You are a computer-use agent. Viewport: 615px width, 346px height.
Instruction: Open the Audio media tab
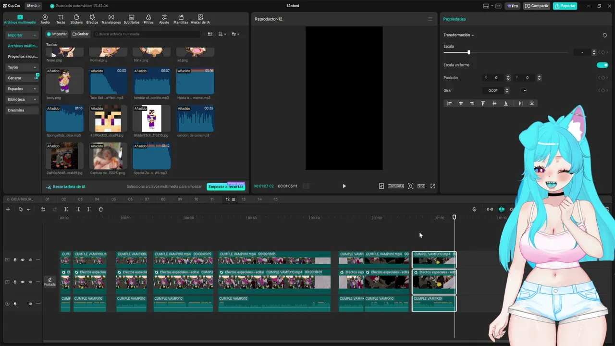click(45, 19)
